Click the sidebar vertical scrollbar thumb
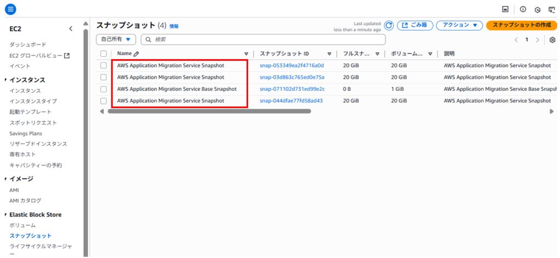This screenshot has height=258, width=560. [x=86, y=143]
